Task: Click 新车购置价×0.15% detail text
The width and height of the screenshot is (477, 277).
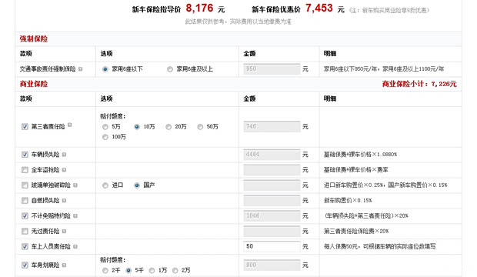Action: pos(348,201)
